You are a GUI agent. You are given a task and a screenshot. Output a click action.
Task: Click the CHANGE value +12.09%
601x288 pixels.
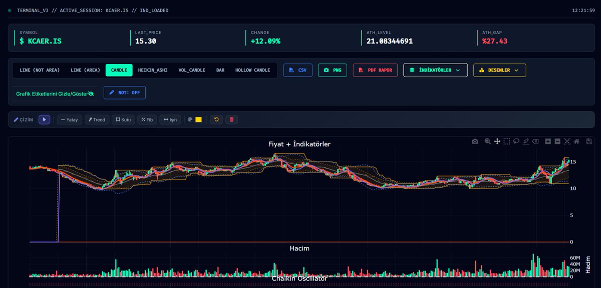265,41
